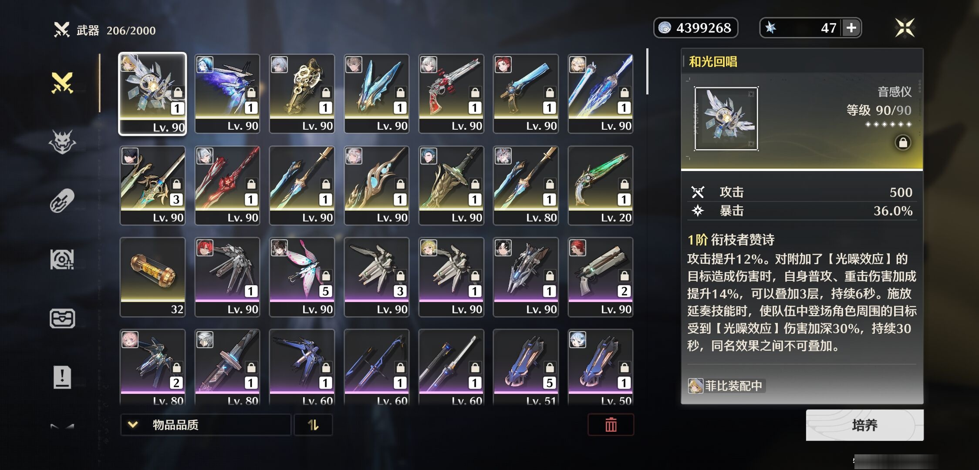The image size is (979, 470).
Task: Click the 菲比装配中 equipped character label
Action: [726, 386]
